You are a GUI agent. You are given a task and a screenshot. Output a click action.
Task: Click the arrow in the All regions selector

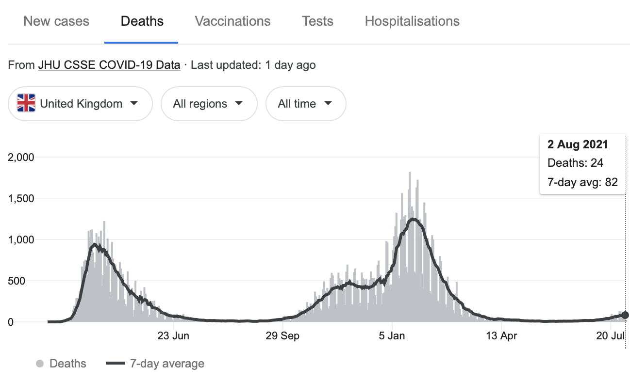pyautogui.click(x=238, y=103)
